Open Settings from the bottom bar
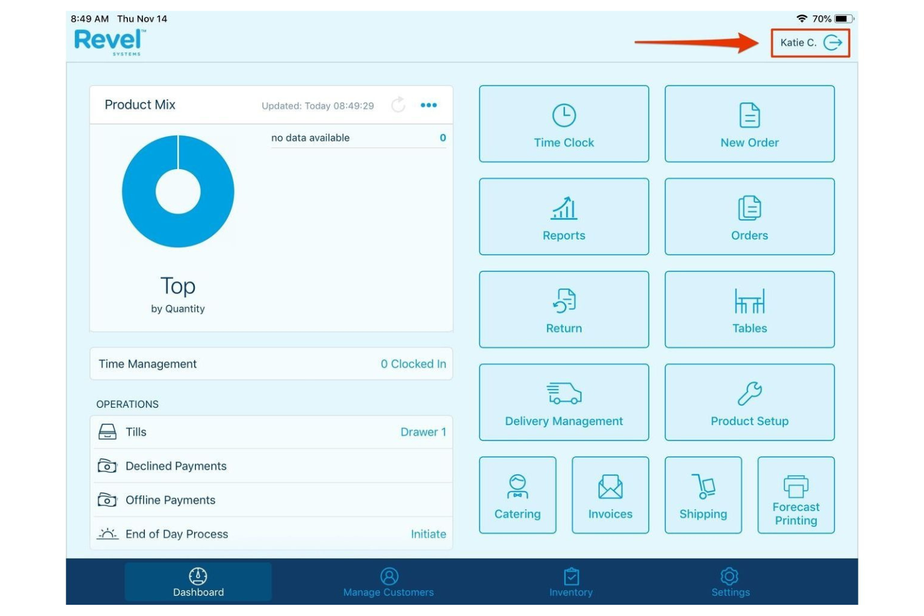 [730, 581]
